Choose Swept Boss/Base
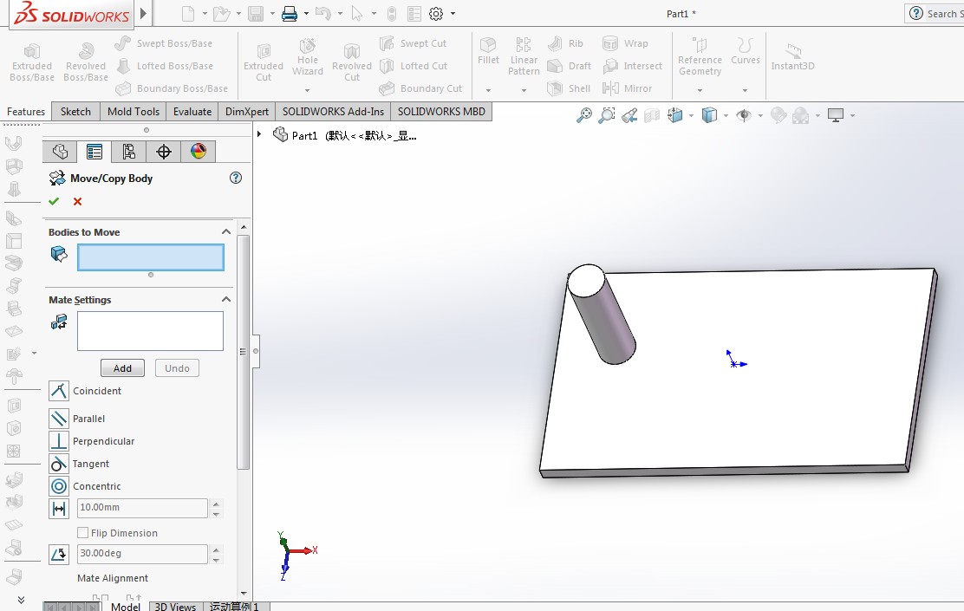This screenshot has height=611, width=964. pos(164,43)
